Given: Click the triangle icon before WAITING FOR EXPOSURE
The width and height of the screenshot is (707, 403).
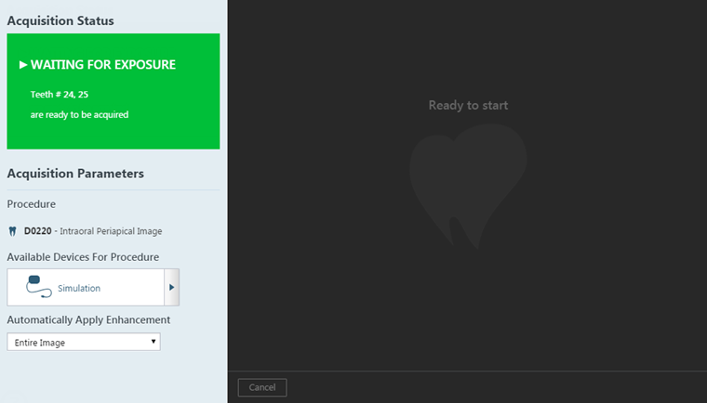Looking at the screenshot, I should click(23, 65).
